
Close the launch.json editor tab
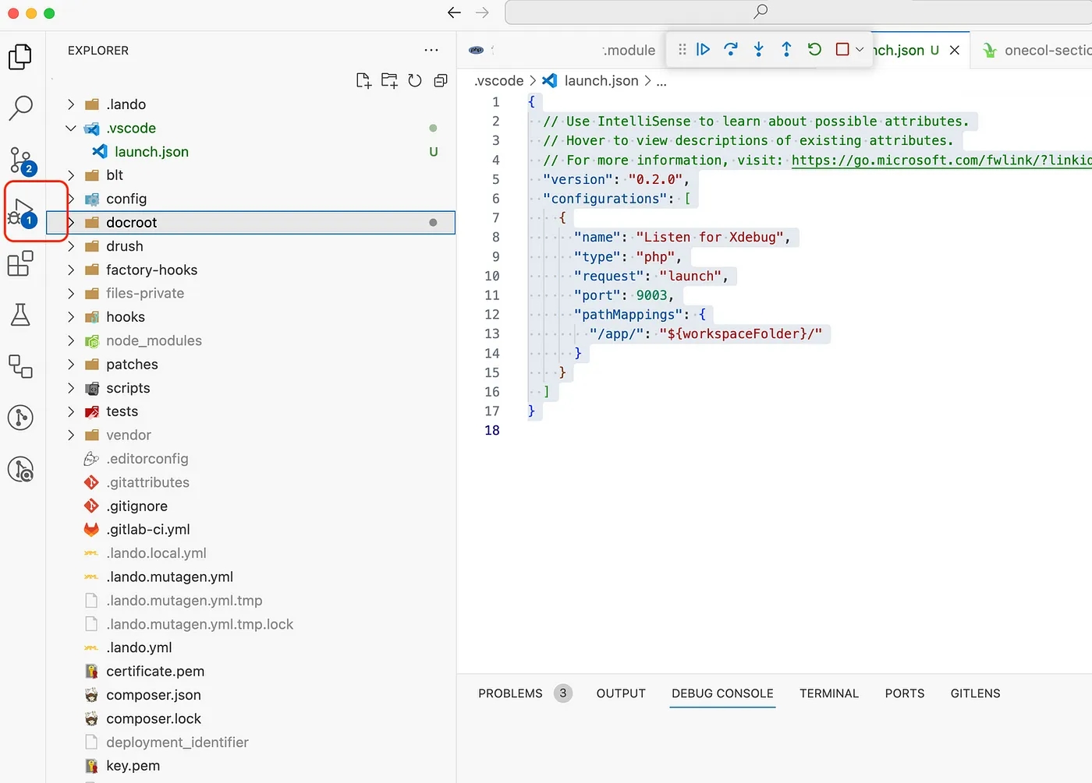tap(955, 50)
